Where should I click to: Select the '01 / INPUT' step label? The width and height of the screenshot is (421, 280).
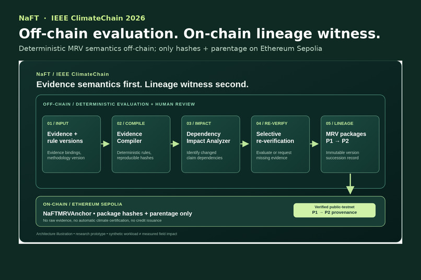[x=58, y=124]
